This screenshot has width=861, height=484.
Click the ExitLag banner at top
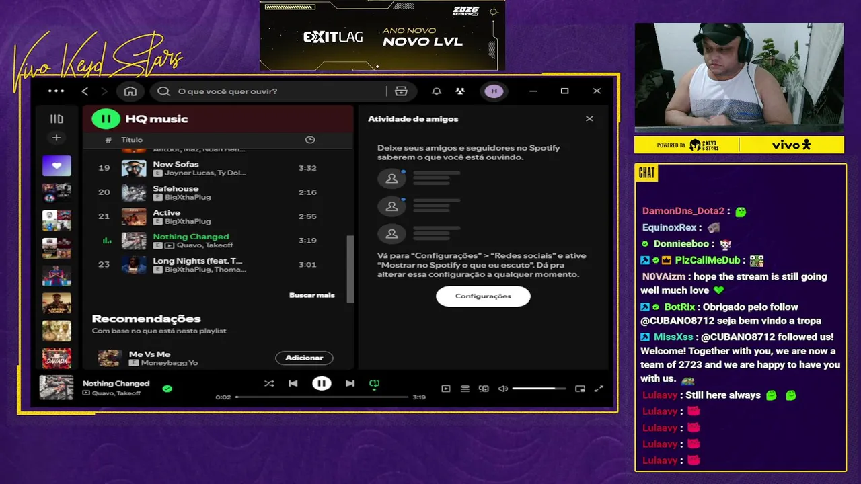click(382, 36)
